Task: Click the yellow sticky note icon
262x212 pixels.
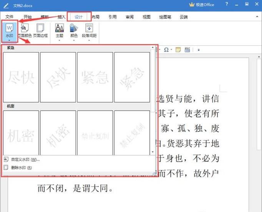Action: [x=178, y=50]
